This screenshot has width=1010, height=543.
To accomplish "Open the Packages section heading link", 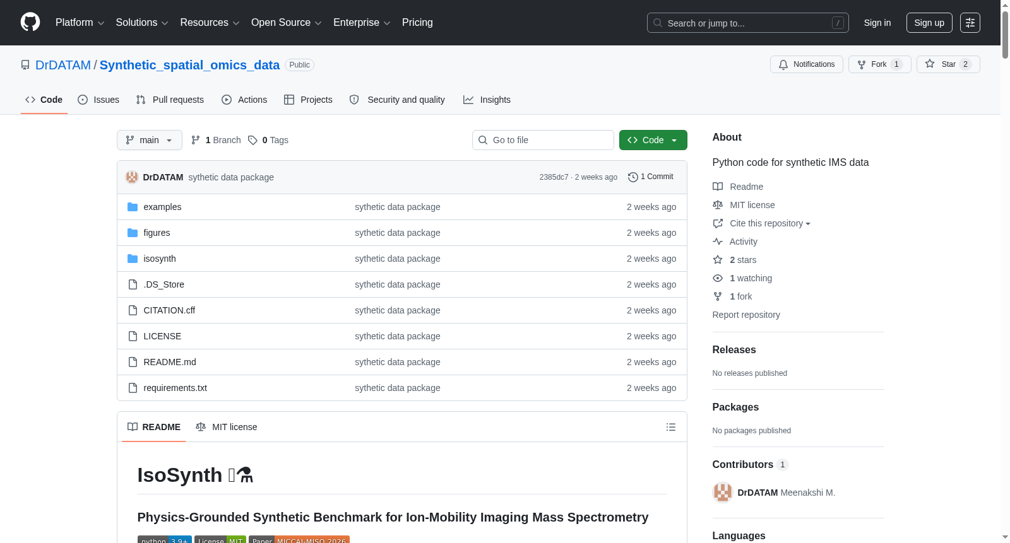I will coord(735,407).
